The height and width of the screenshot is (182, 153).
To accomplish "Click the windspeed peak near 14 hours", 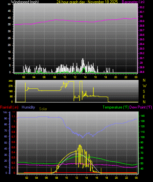I will [83, 59].
